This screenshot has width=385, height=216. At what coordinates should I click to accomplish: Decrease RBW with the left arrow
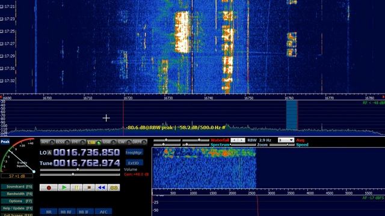point(235,140)
